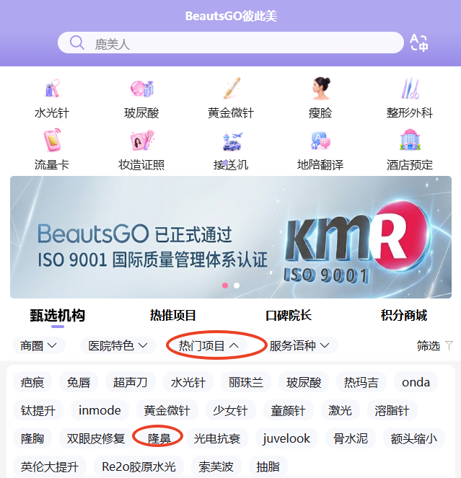Select the 少女针 project tag

pyautogui.click(x=230, y=410)
